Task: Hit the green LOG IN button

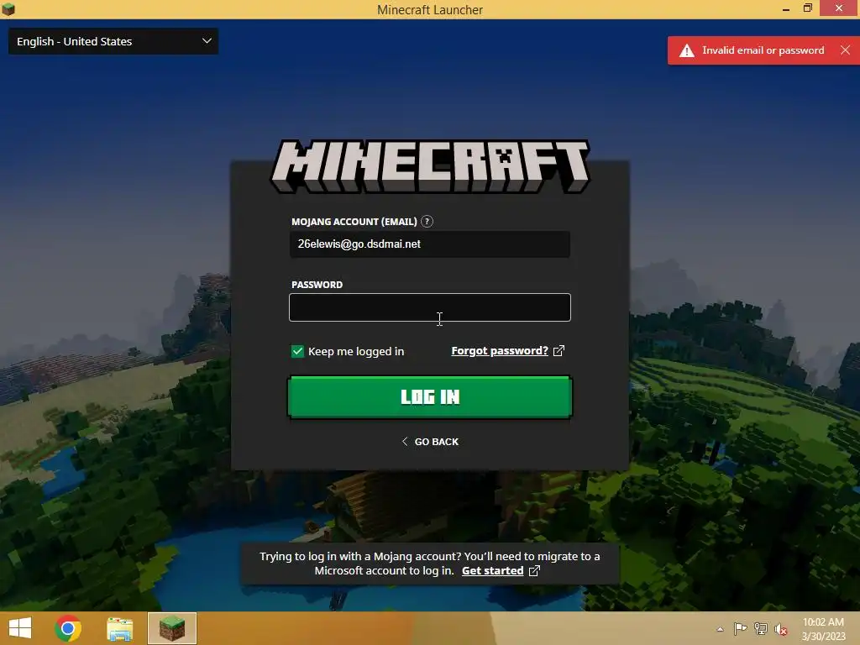Action: pos(430,397)
